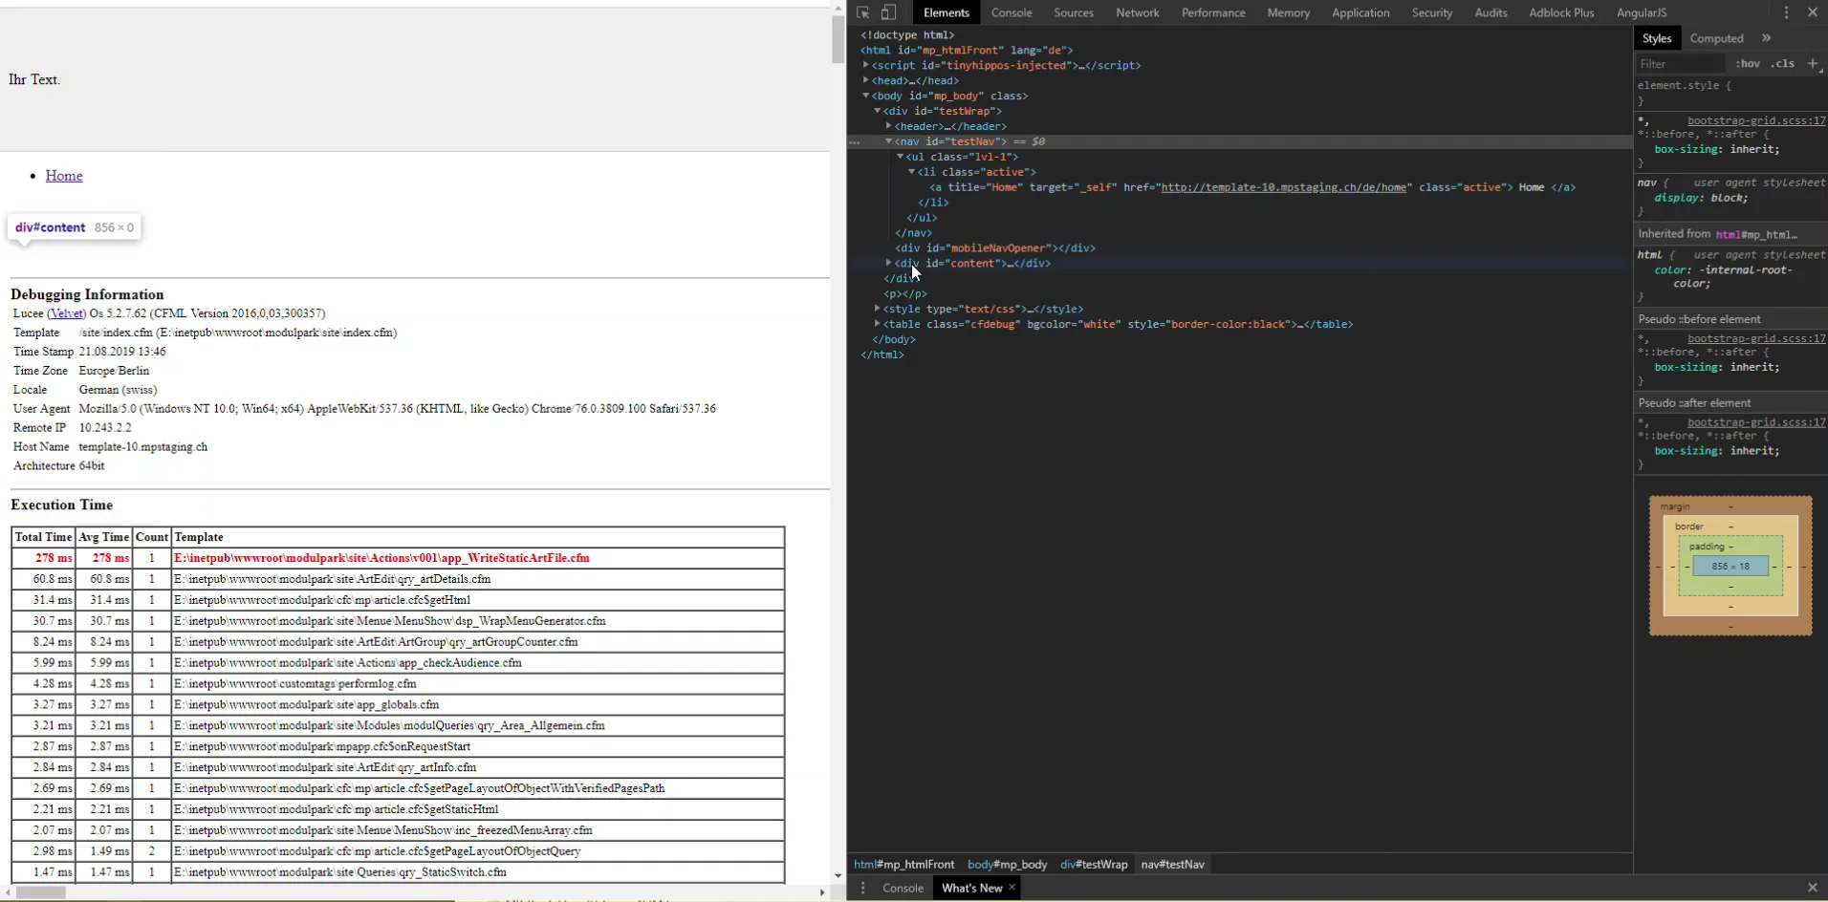Image resolution: width=1828 pixels, height=902 pixels.
Task: Click the page vertical scrollbar thumb
Action: pyautogui.click(x=838, y=40)
